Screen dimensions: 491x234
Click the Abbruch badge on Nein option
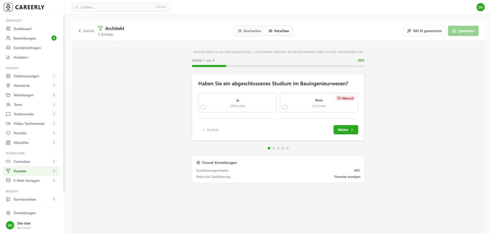point(345,98)
